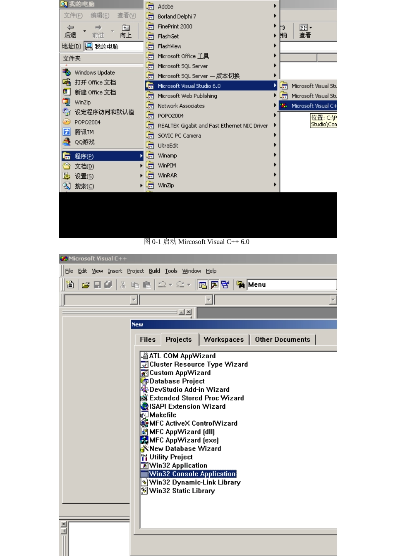Click the Save toolbar icon
This screenshot has height=556, width=393.
97,285
